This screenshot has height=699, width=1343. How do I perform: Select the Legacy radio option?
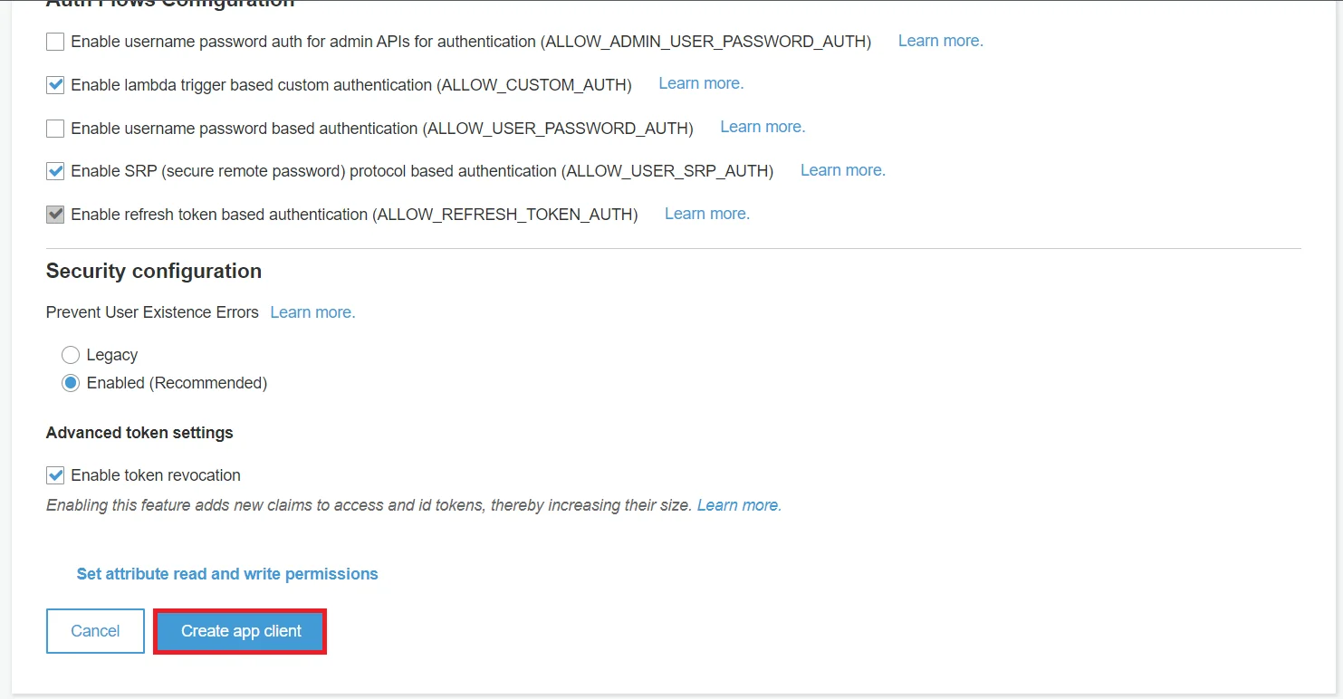tap(71, 355)
